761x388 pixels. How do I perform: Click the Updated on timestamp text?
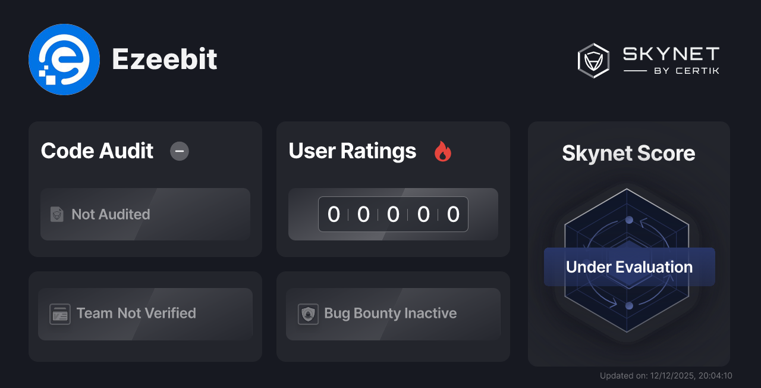click(666, 376)
